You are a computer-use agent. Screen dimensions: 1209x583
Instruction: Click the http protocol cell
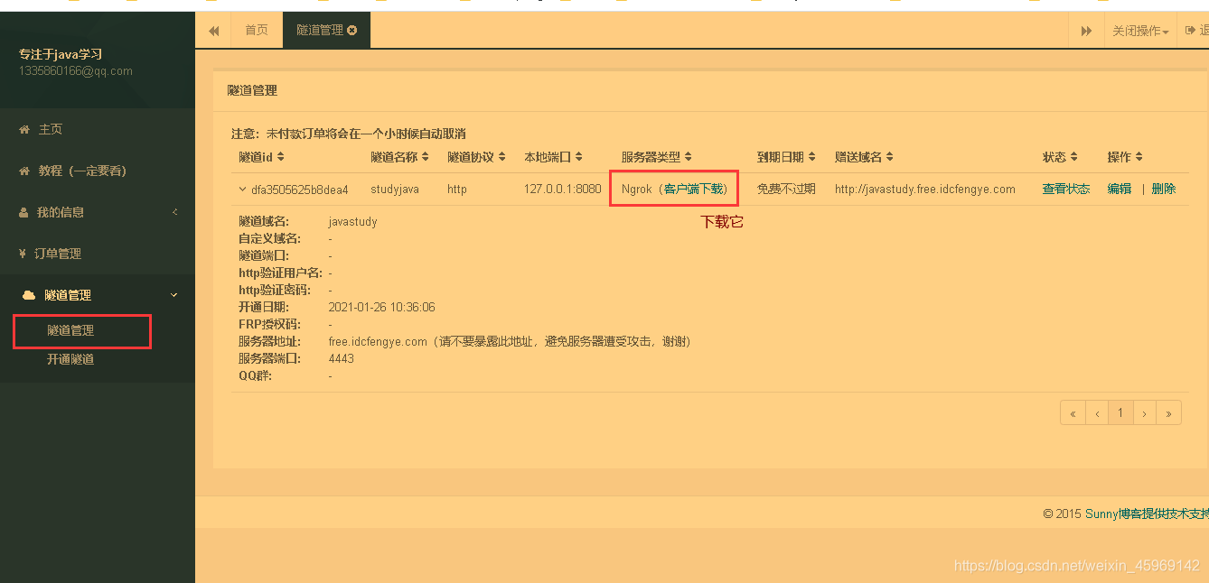click(x=457, y=190)
